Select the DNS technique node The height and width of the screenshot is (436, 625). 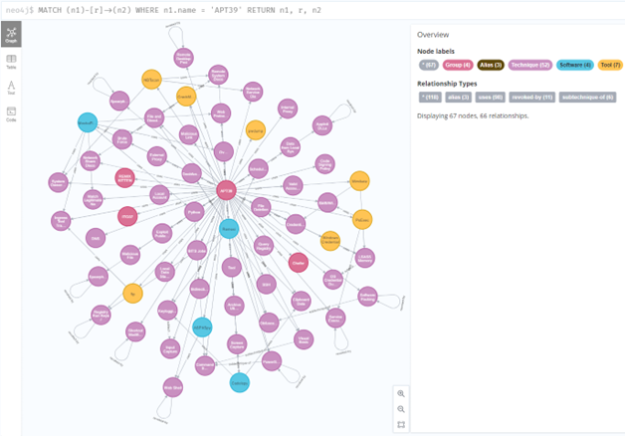96,238
